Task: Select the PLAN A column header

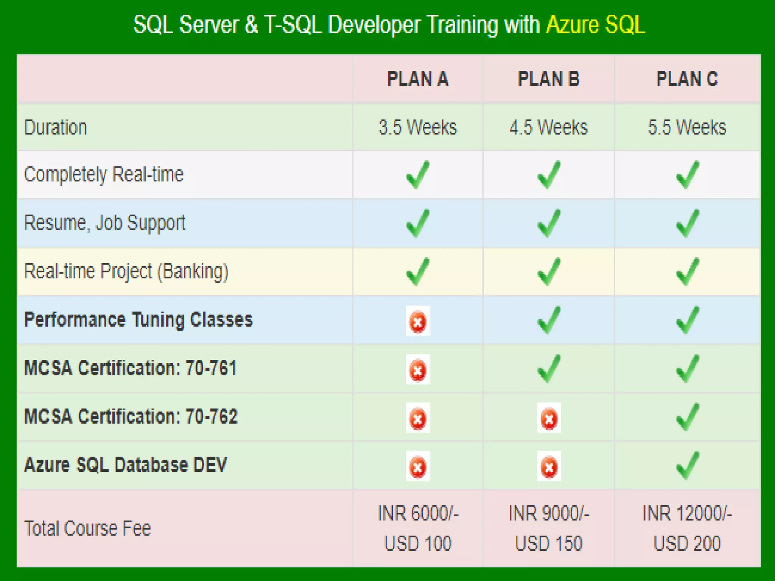Action: pos(418,79)
